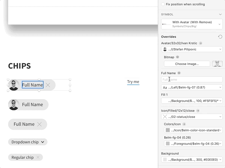Reset all overrides with the circular arrow icon

[x=220, y=37]
